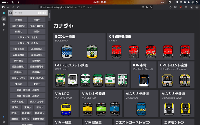
Task: Select 東武・上毛小 category
Action: point(37,102)
